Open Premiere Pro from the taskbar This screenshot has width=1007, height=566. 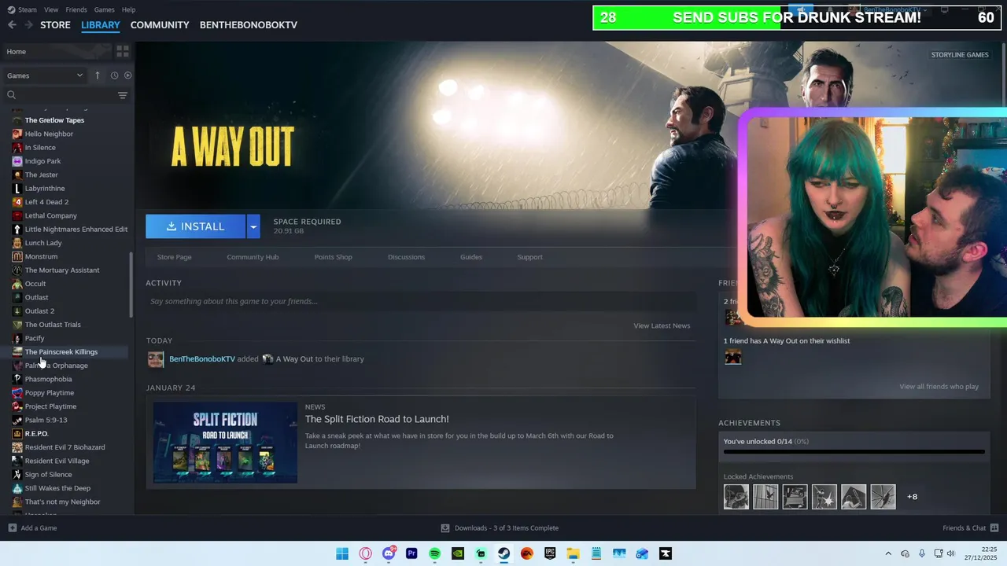411,553
